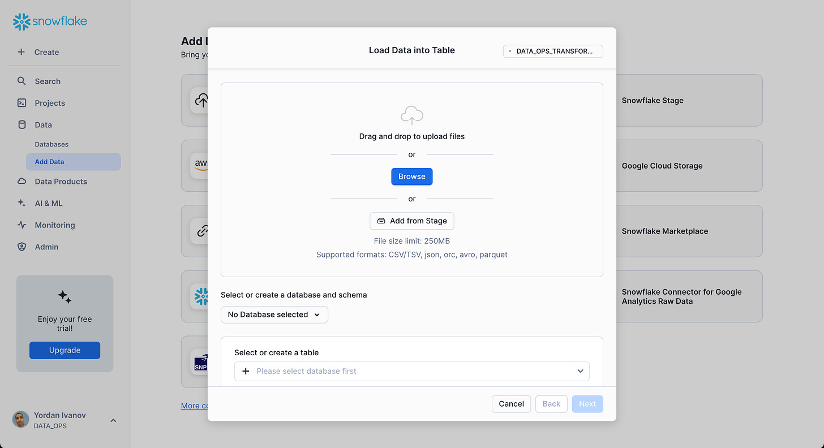Expand the table selection dropdown
The image size is (824, 448).
point(580,371)
